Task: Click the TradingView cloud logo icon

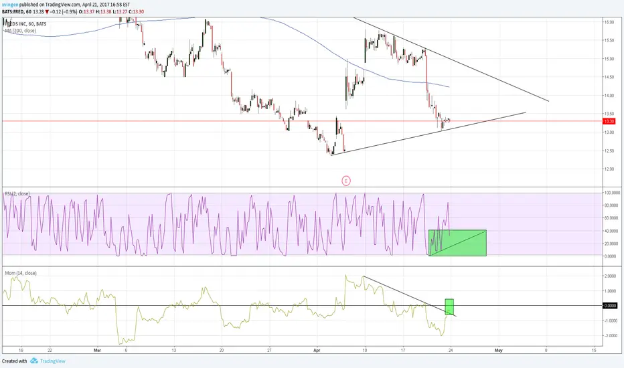Action: pos(34,361)
